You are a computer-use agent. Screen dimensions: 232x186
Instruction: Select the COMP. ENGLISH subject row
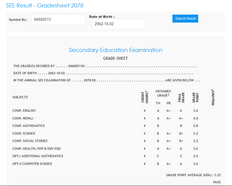tap(24, 111)
